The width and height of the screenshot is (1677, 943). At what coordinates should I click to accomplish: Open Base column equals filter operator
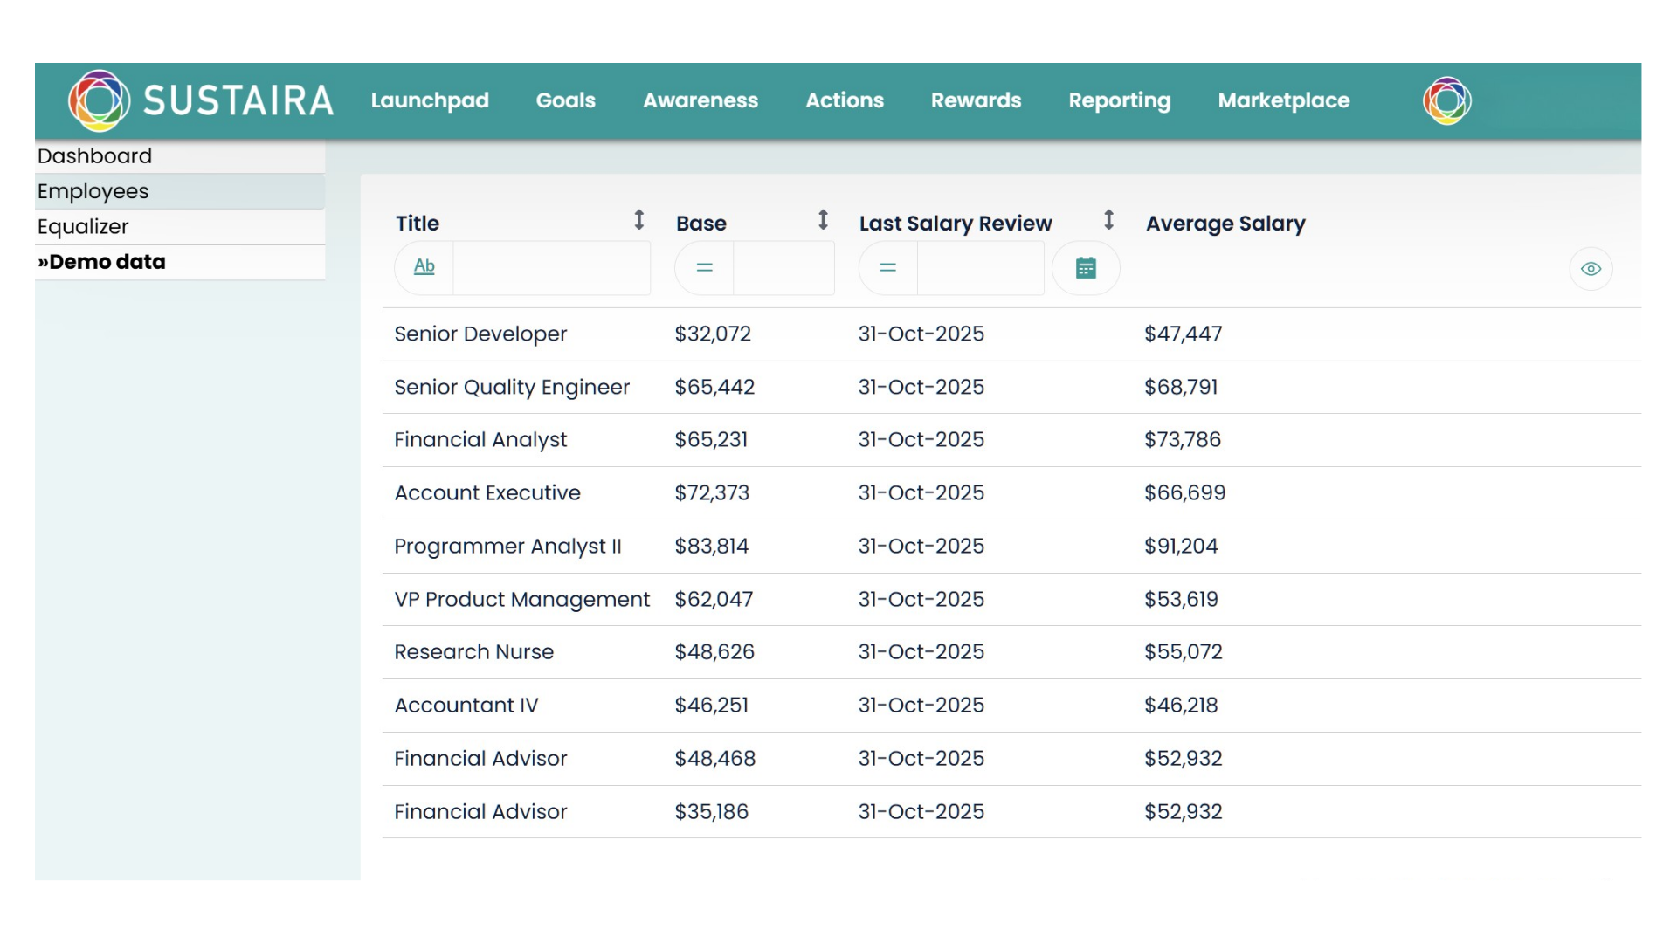704,268
